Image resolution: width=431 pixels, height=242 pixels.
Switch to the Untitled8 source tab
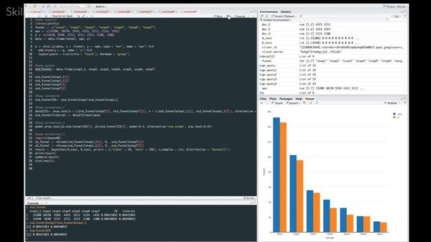tap(168, 12)
